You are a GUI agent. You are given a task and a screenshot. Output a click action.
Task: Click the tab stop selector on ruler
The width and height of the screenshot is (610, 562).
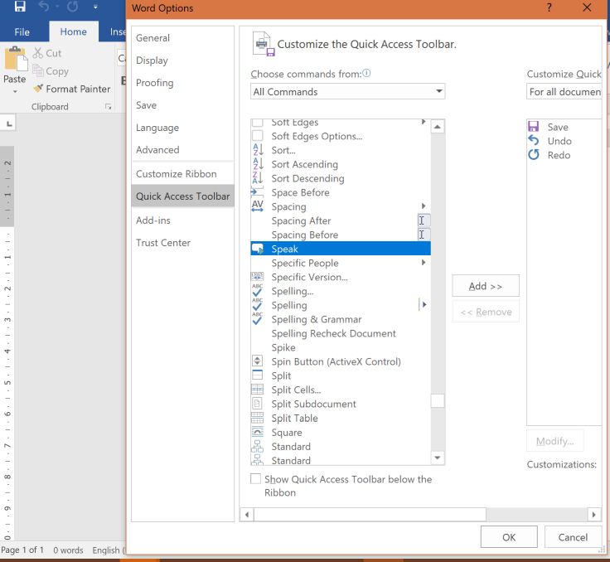point(8,124)
